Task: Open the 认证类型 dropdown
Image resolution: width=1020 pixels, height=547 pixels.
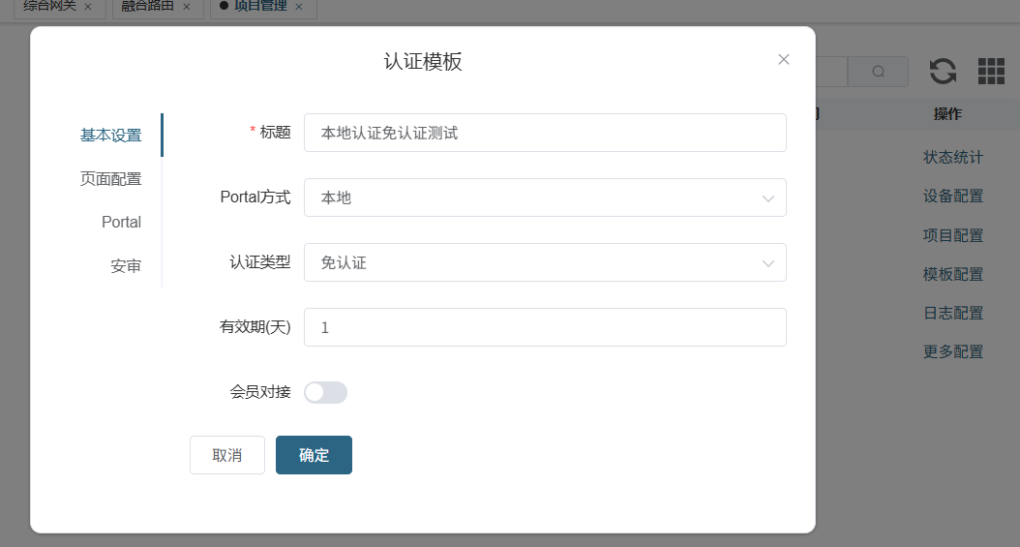Action: (545, 262)
